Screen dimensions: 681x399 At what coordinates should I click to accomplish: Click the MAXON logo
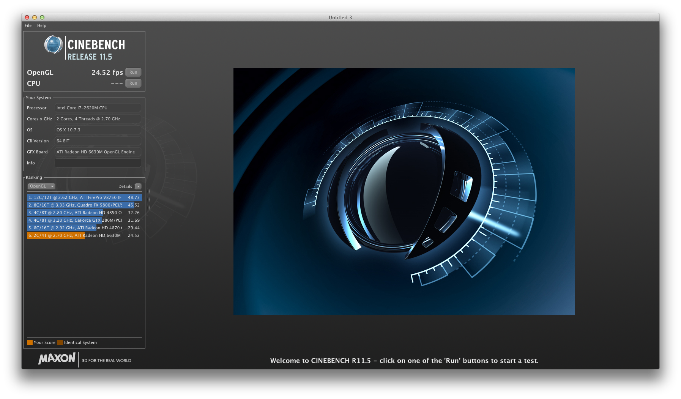click(57, 359)
